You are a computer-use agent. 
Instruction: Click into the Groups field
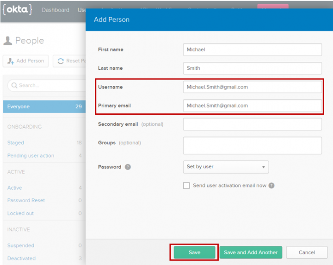pos(252,145)
